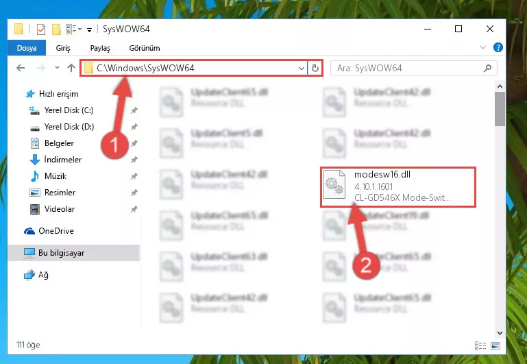This screenshot has height=364, width=527.
Task: Click the search magnifier icon
Action: 488,69
